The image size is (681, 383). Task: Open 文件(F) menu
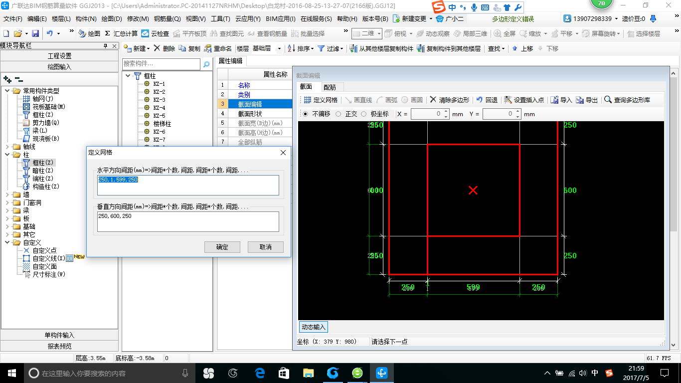13,19
